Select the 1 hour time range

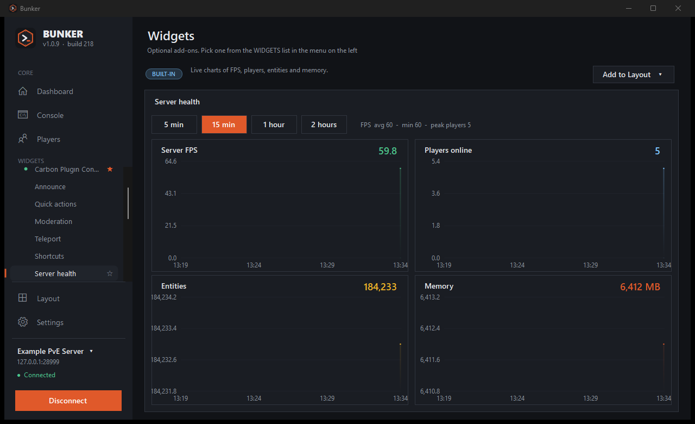click(x=274, y=124)
